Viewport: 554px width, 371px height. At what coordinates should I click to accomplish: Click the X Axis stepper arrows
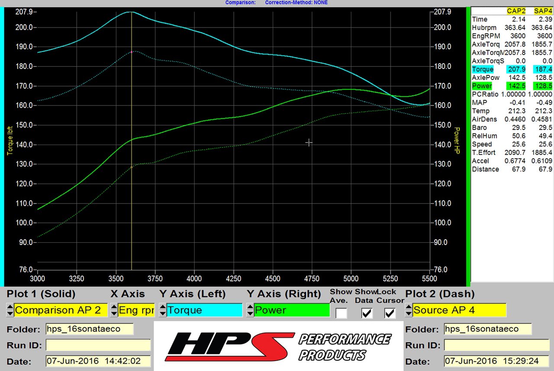tap(114, 310)
